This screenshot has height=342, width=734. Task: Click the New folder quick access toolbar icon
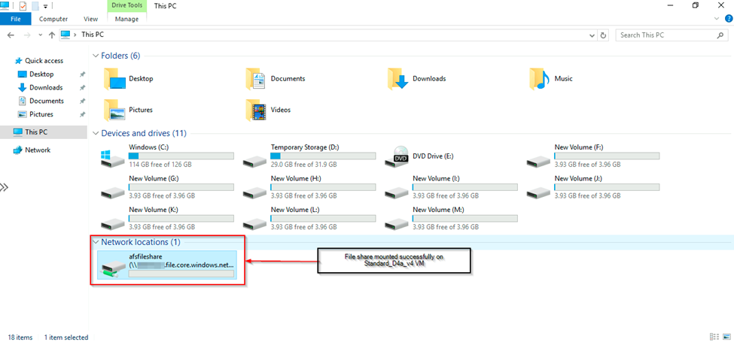click(x=35, y=5)
